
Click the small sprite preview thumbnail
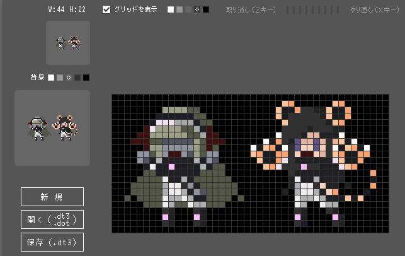click(x=68, y=43)
